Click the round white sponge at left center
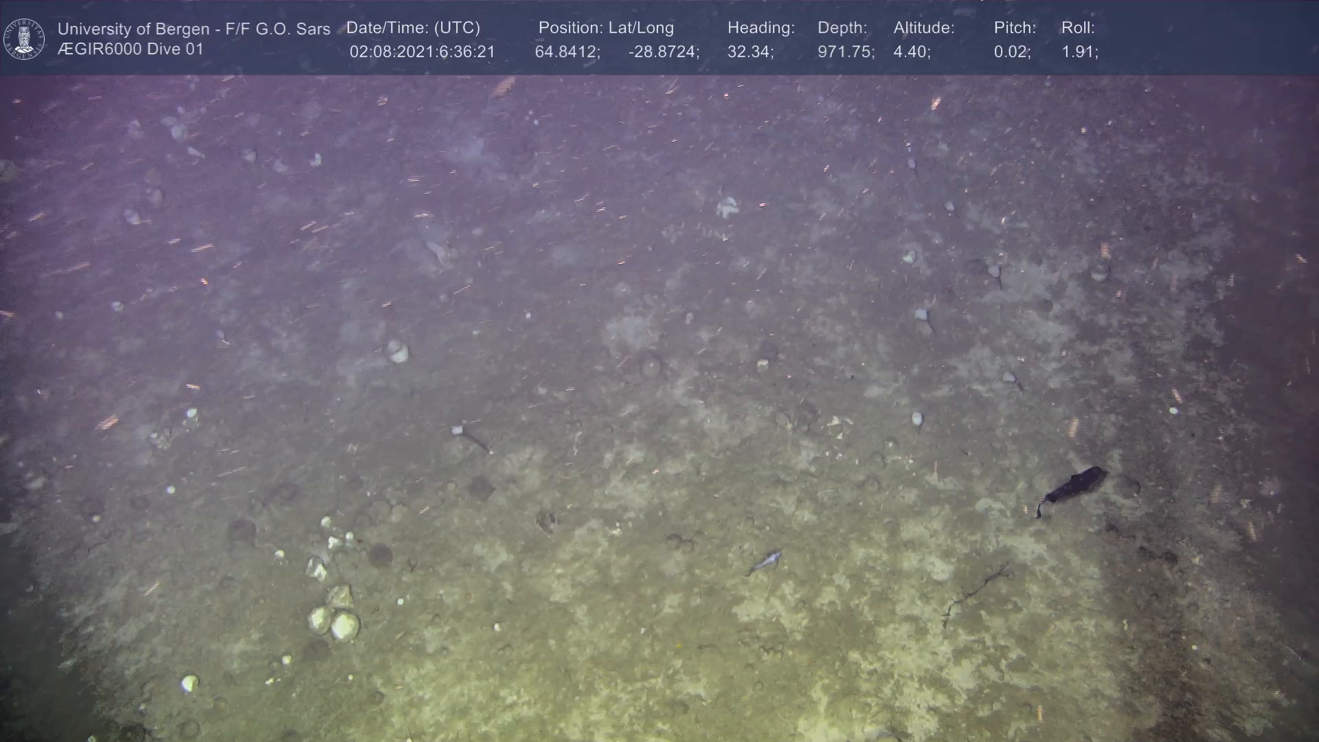The image size is (1319, 742). tap(397, 351)
